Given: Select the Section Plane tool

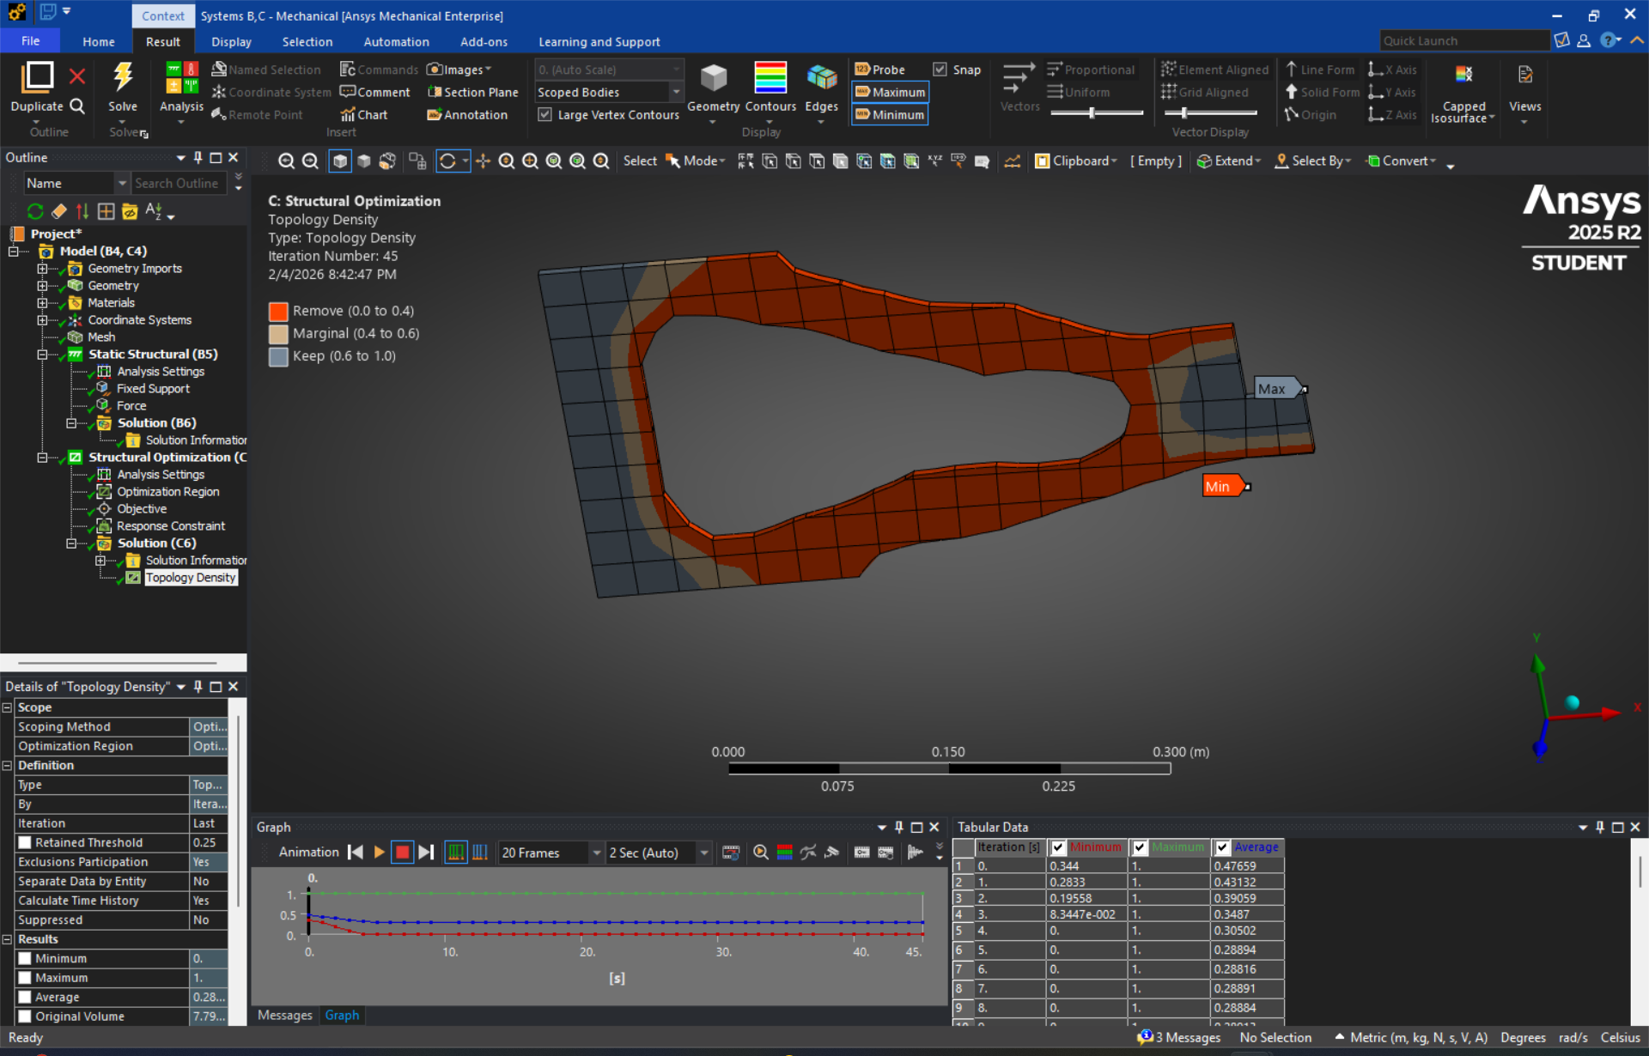Looking at the screenshot, I should pyautogui.click(x=472, y=92).
